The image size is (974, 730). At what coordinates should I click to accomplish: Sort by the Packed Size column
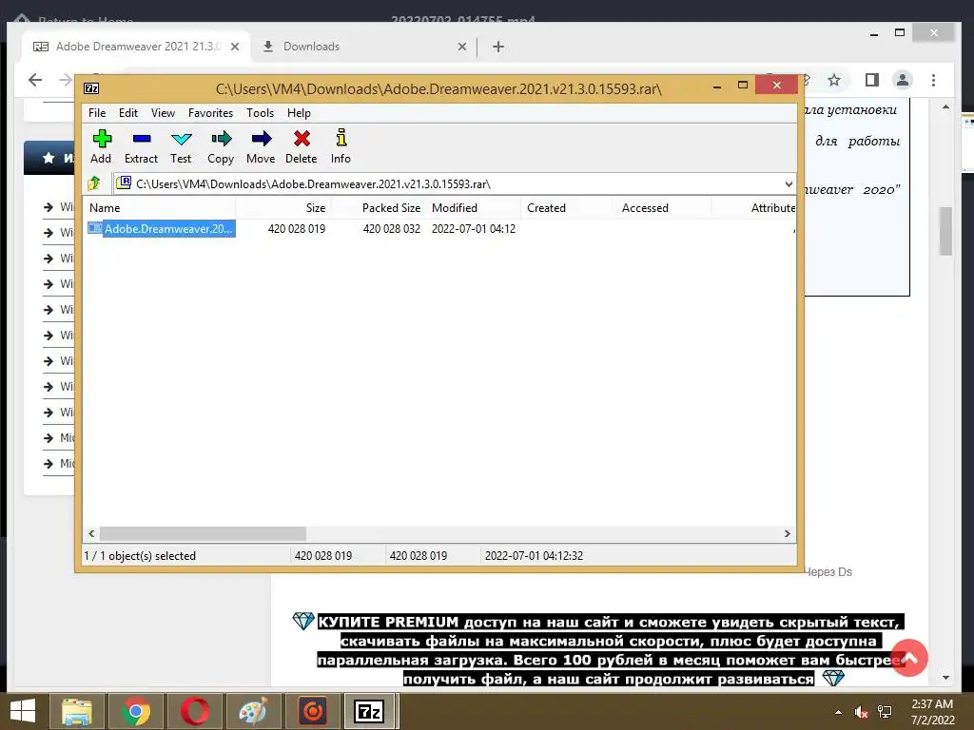tap(379, 208)
